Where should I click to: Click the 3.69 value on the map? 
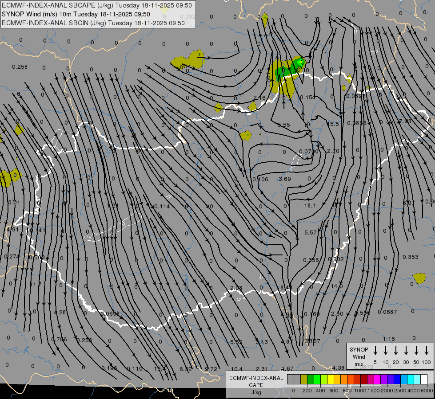[285, 179]
